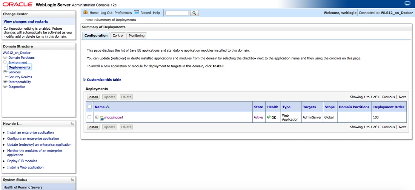
Task: Open Deploy EJB modules help link
Action: pyautogui.click(x=22, y=161)
